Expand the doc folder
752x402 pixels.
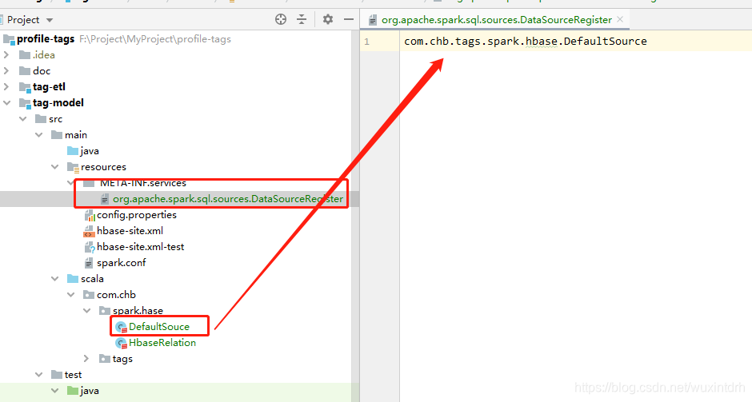6,71
